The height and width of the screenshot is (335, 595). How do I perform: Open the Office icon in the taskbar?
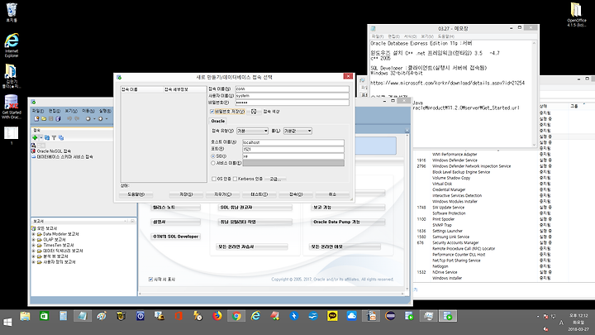click(x=178, y=316)
